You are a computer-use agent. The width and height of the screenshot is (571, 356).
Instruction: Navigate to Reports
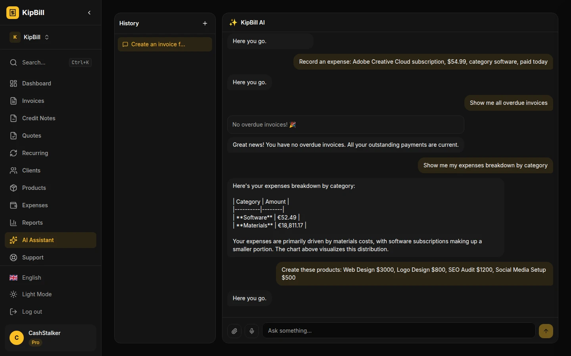[x=32, y=223]
